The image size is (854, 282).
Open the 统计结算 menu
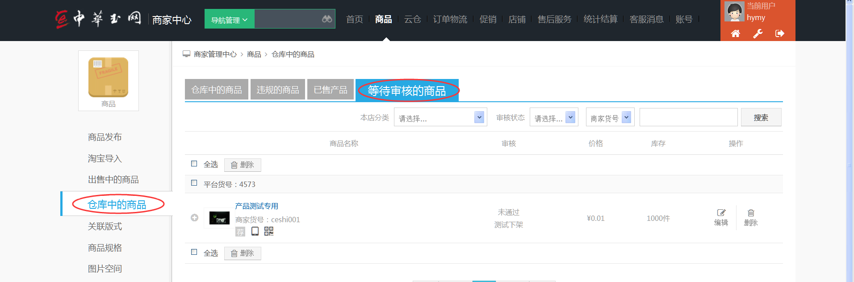[x=600, y=19]
